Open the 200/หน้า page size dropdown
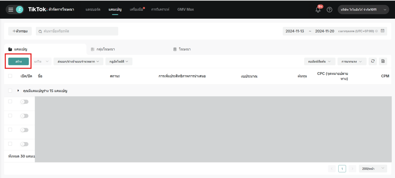 [373, 169]
